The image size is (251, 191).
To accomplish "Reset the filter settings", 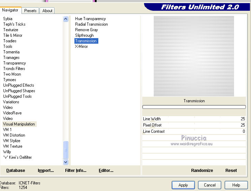I will 231,171.
